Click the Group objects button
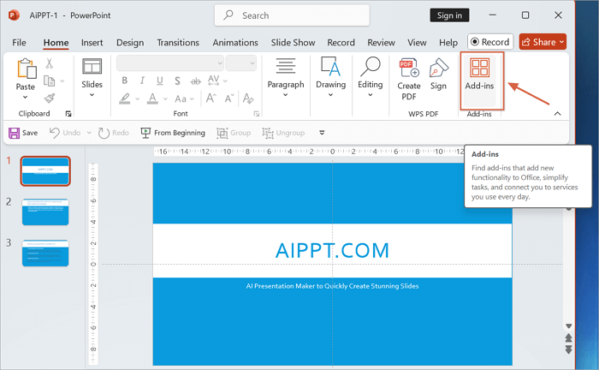The width and height of the screenshot is (599, 370). [x=234, y=133]
